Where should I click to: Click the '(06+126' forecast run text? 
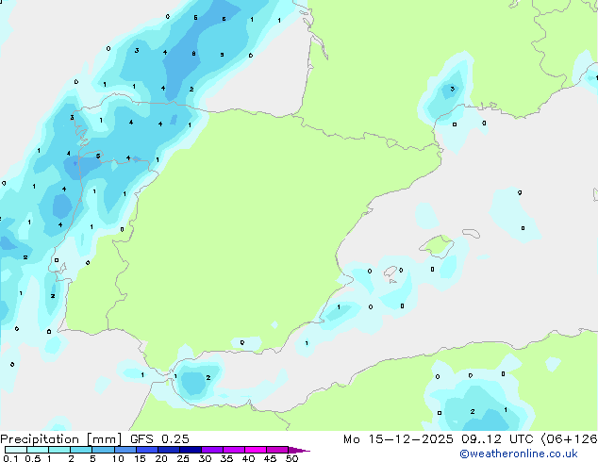(569, 439)
